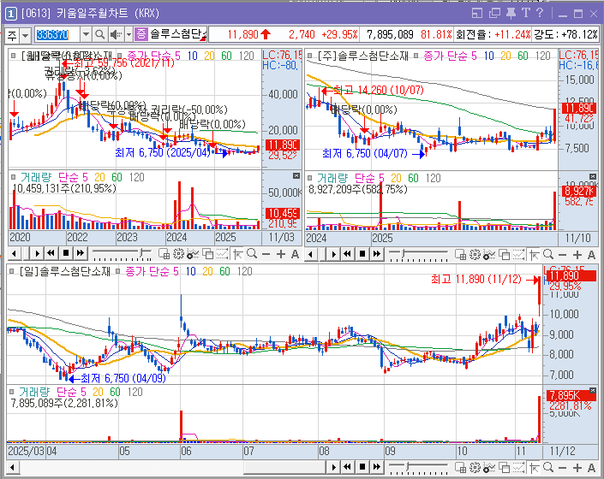
Task: Click the 1 window number badge in the title bar
Action: (x=11, y=14)
